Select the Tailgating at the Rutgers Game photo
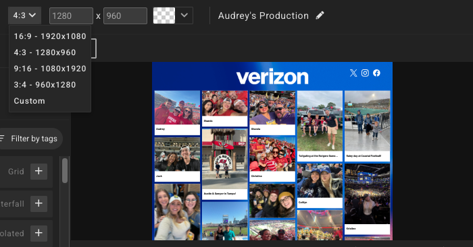473x247 pixels. pos(320,126)
